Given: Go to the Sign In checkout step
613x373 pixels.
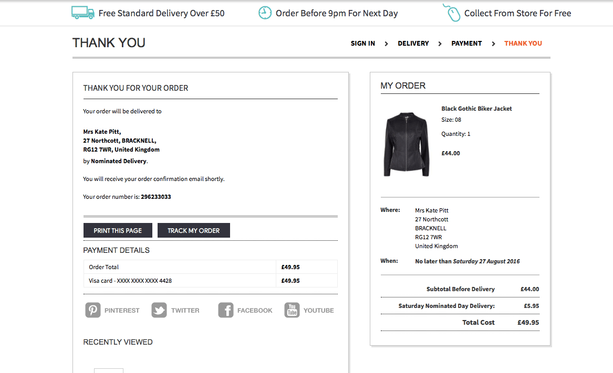Looking at the screenshot, I should (x=363, y=44).
